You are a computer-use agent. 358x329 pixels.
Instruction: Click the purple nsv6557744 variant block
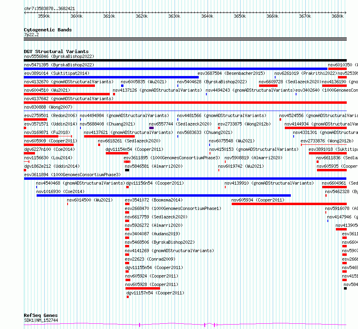click(x=151, y=128)
